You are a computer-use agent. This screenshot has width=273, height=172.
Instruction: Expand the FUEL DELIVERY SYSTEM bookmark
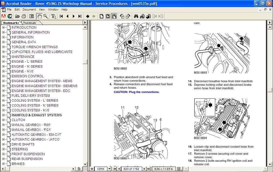pyautogui.click(x=3, y=96)
